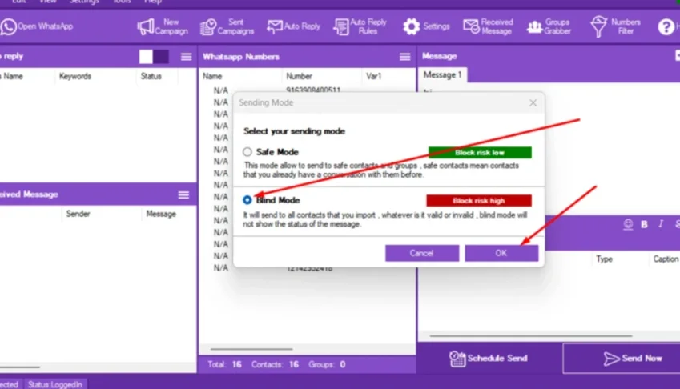This screenshot has height=389, width=680.
Task: Insert an emoji in the message editor
Action: pyautogui.click(x=628, y=224)
